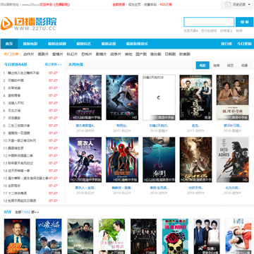Open the 秦明 movie poster

tap(159, 159)
